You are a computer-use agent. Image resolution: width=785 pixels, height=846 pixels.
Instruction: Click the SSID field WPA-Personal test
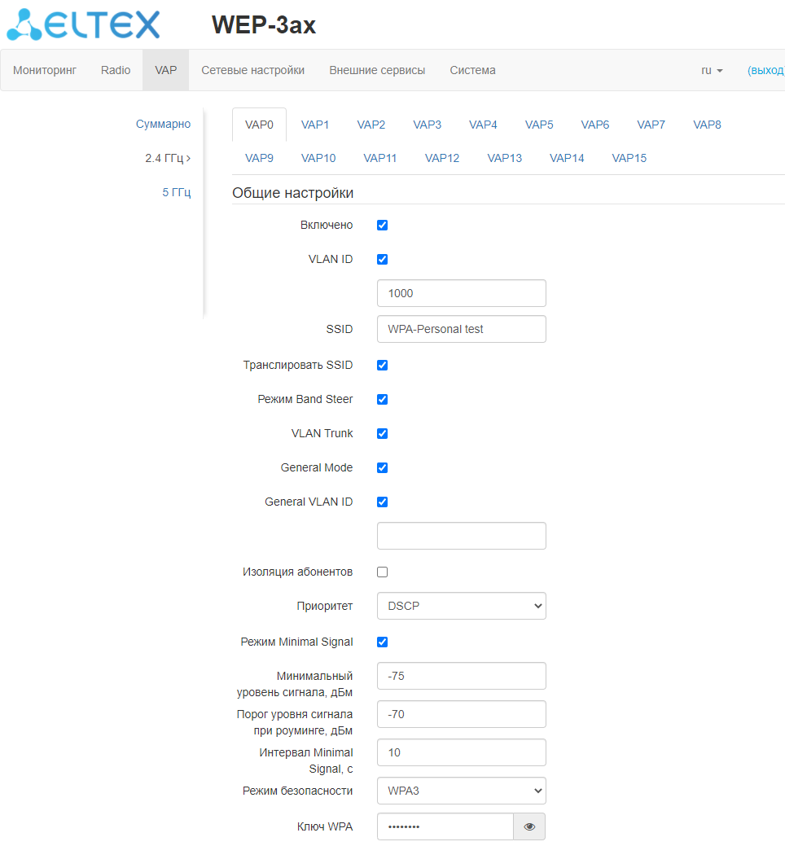[x=461, y=329]
